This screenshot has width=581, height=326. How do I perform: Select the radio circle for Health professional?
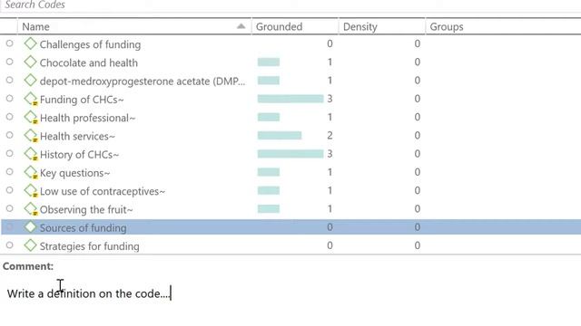coord(10,117)
